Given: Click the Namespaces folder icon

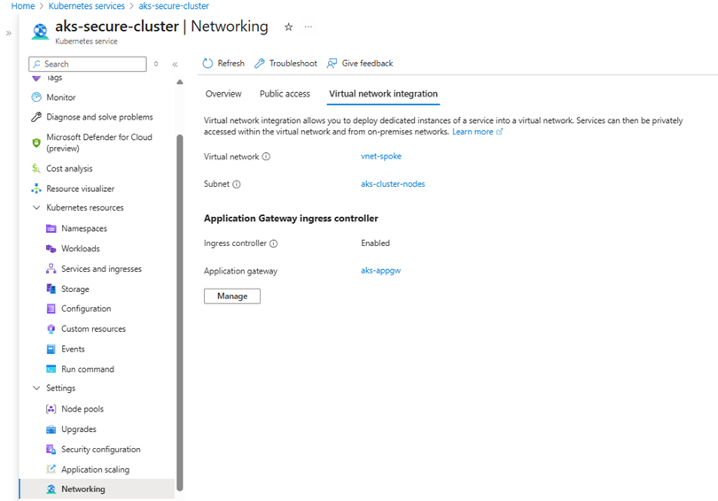Looking at the screenshot, I should coord(51,228).
